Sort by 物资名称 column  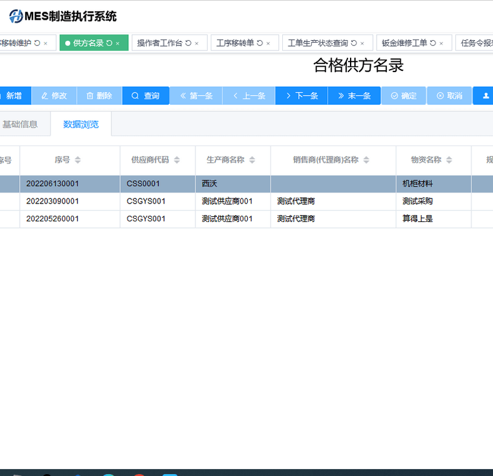[x=449, y=160]
